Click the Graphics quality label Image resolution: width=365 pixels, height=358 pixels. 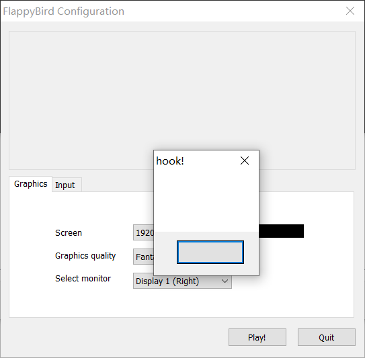coord(85,256)
